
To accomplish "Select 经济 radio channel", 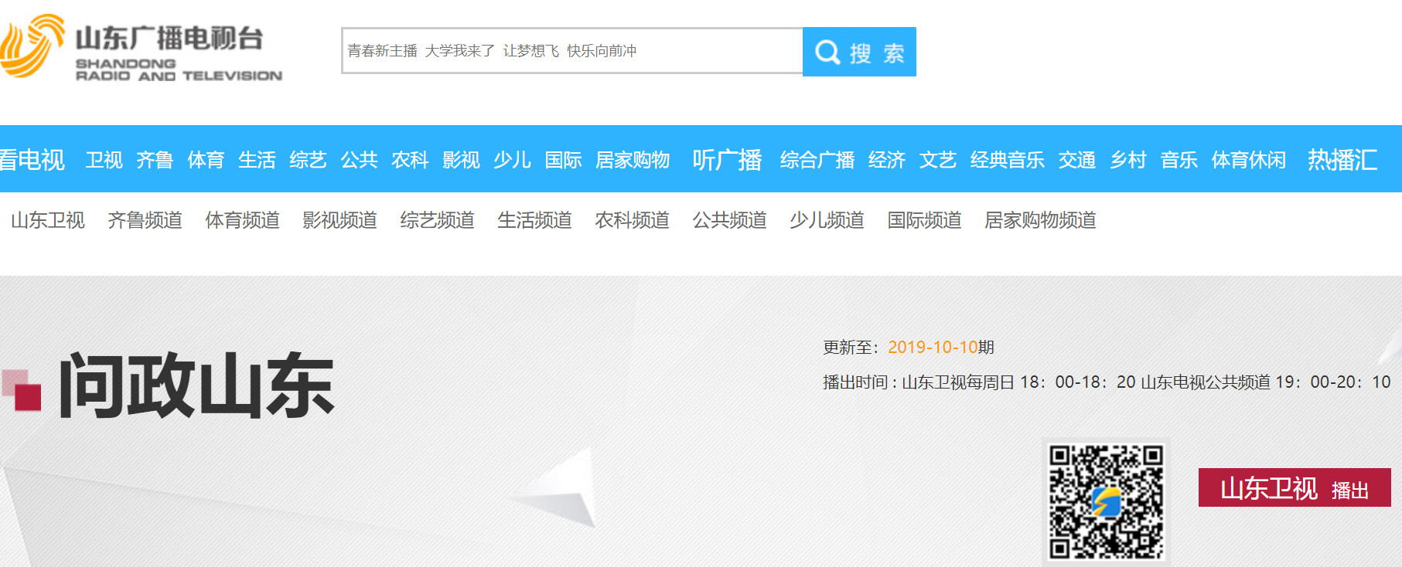I will tap(887, 160).
